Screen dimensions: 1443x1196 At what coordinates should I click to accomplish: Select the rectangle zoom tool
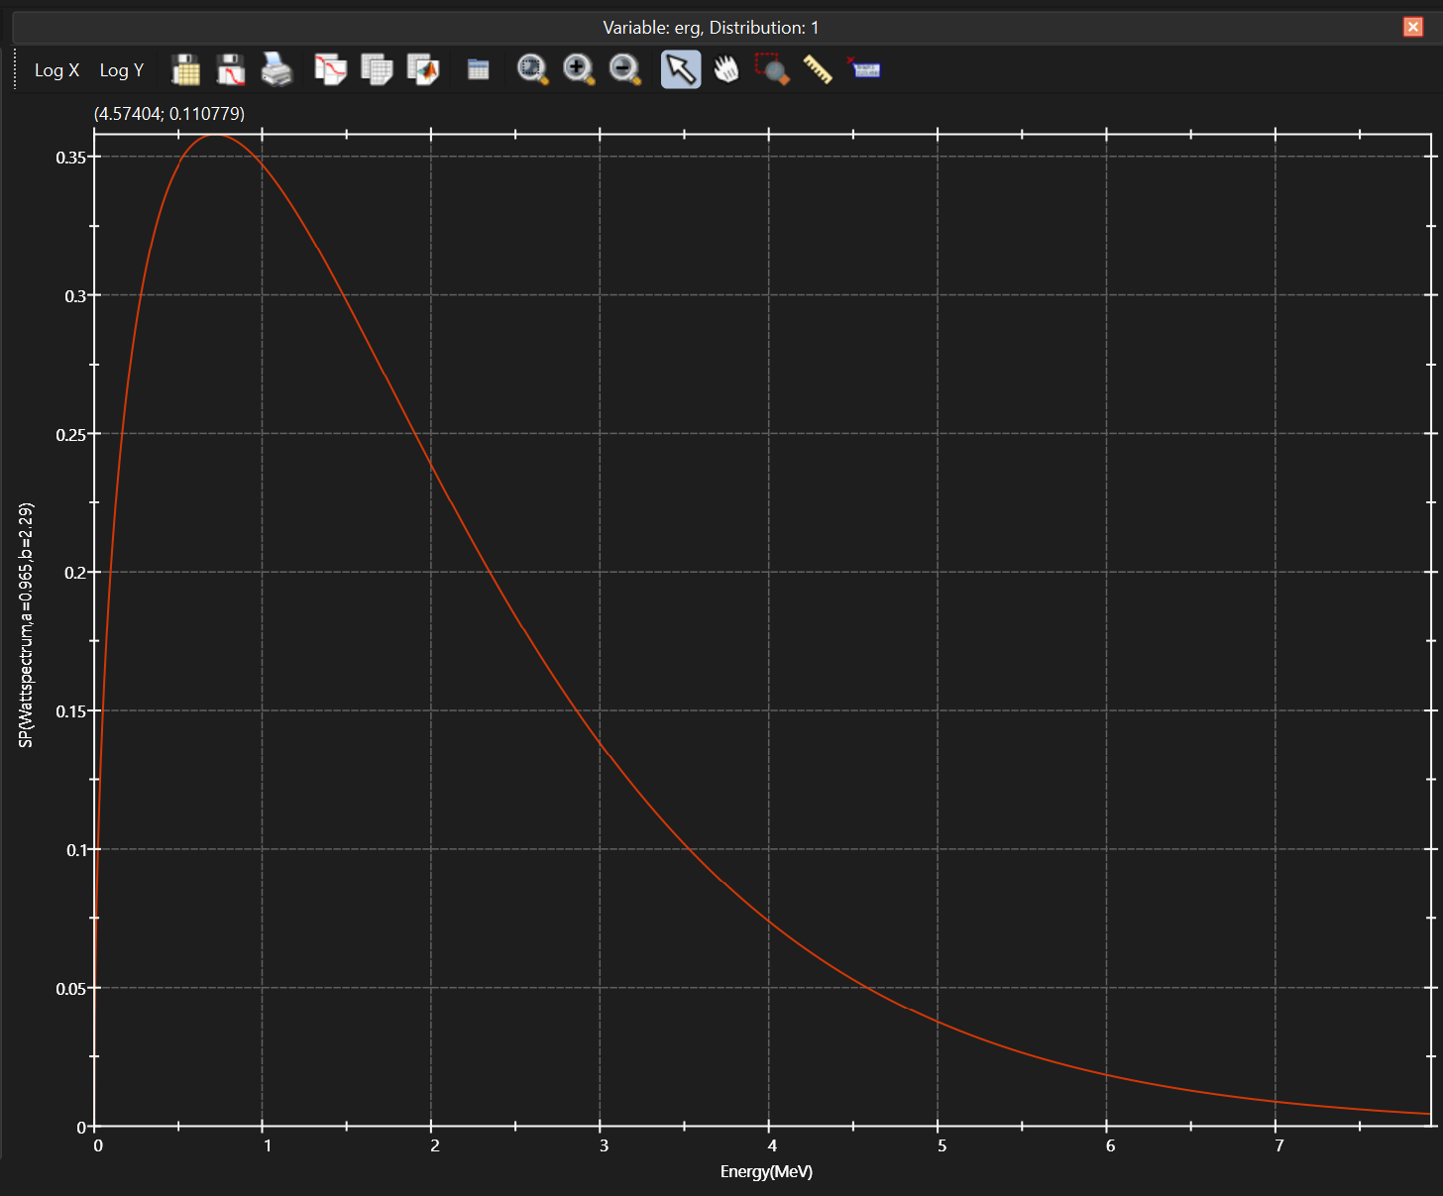coord(772,70)
